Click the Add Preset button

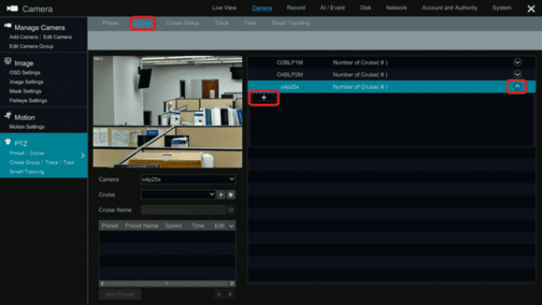coord(120,294)
